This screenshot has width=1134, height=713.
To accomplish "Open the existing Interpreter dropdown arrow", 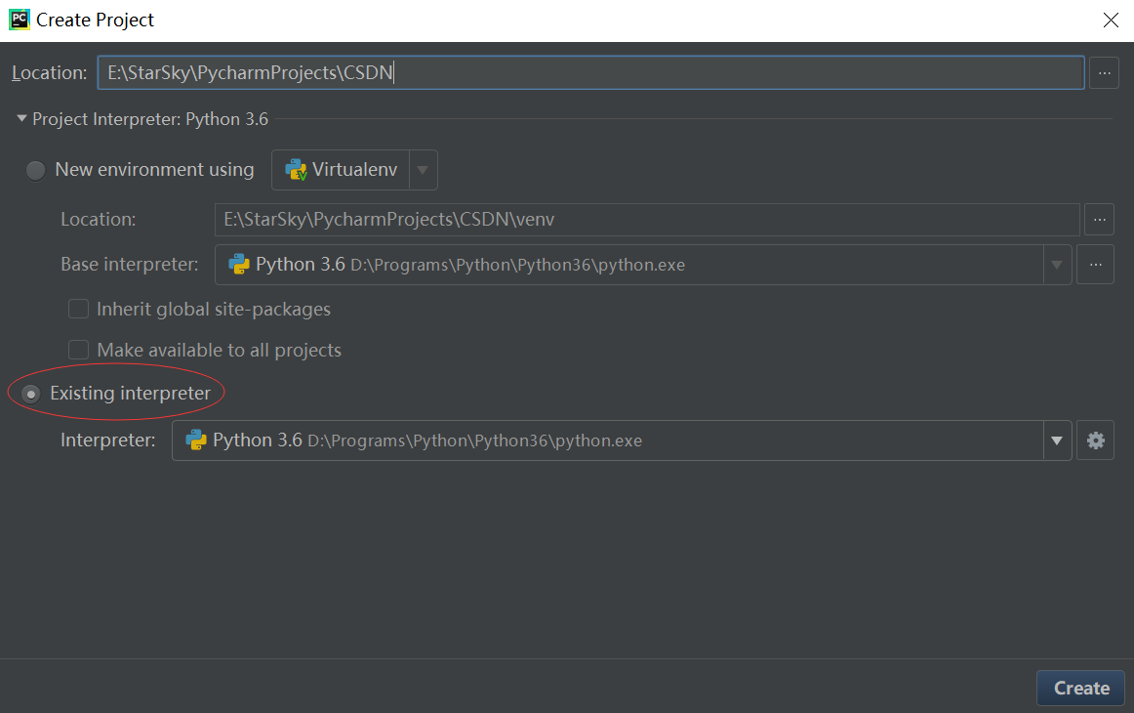I will click(1057, 440).
